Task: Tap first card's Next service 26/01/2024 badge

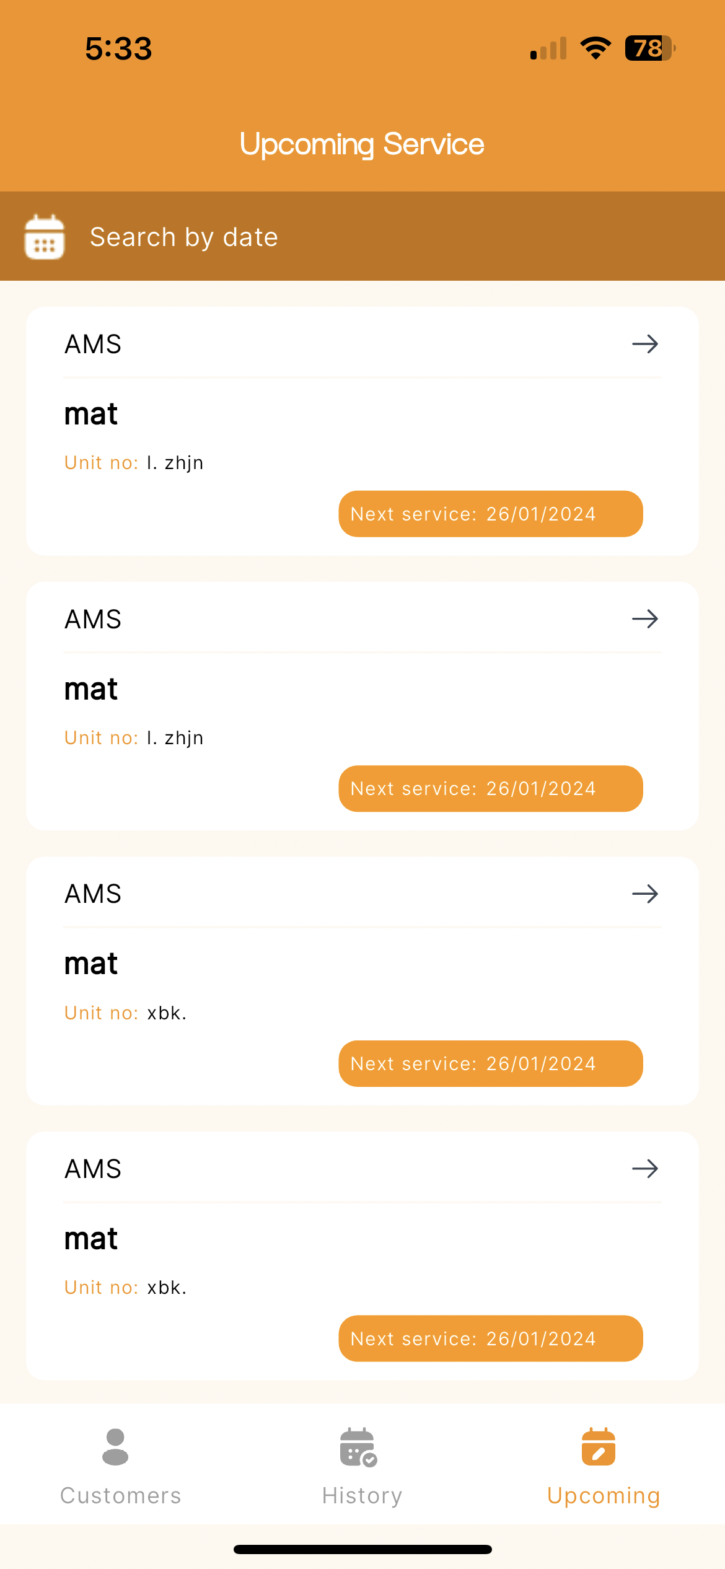Action: click(490, 514)
